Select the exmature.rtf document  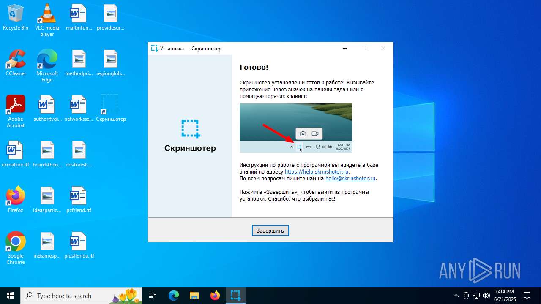coord(16,154)
